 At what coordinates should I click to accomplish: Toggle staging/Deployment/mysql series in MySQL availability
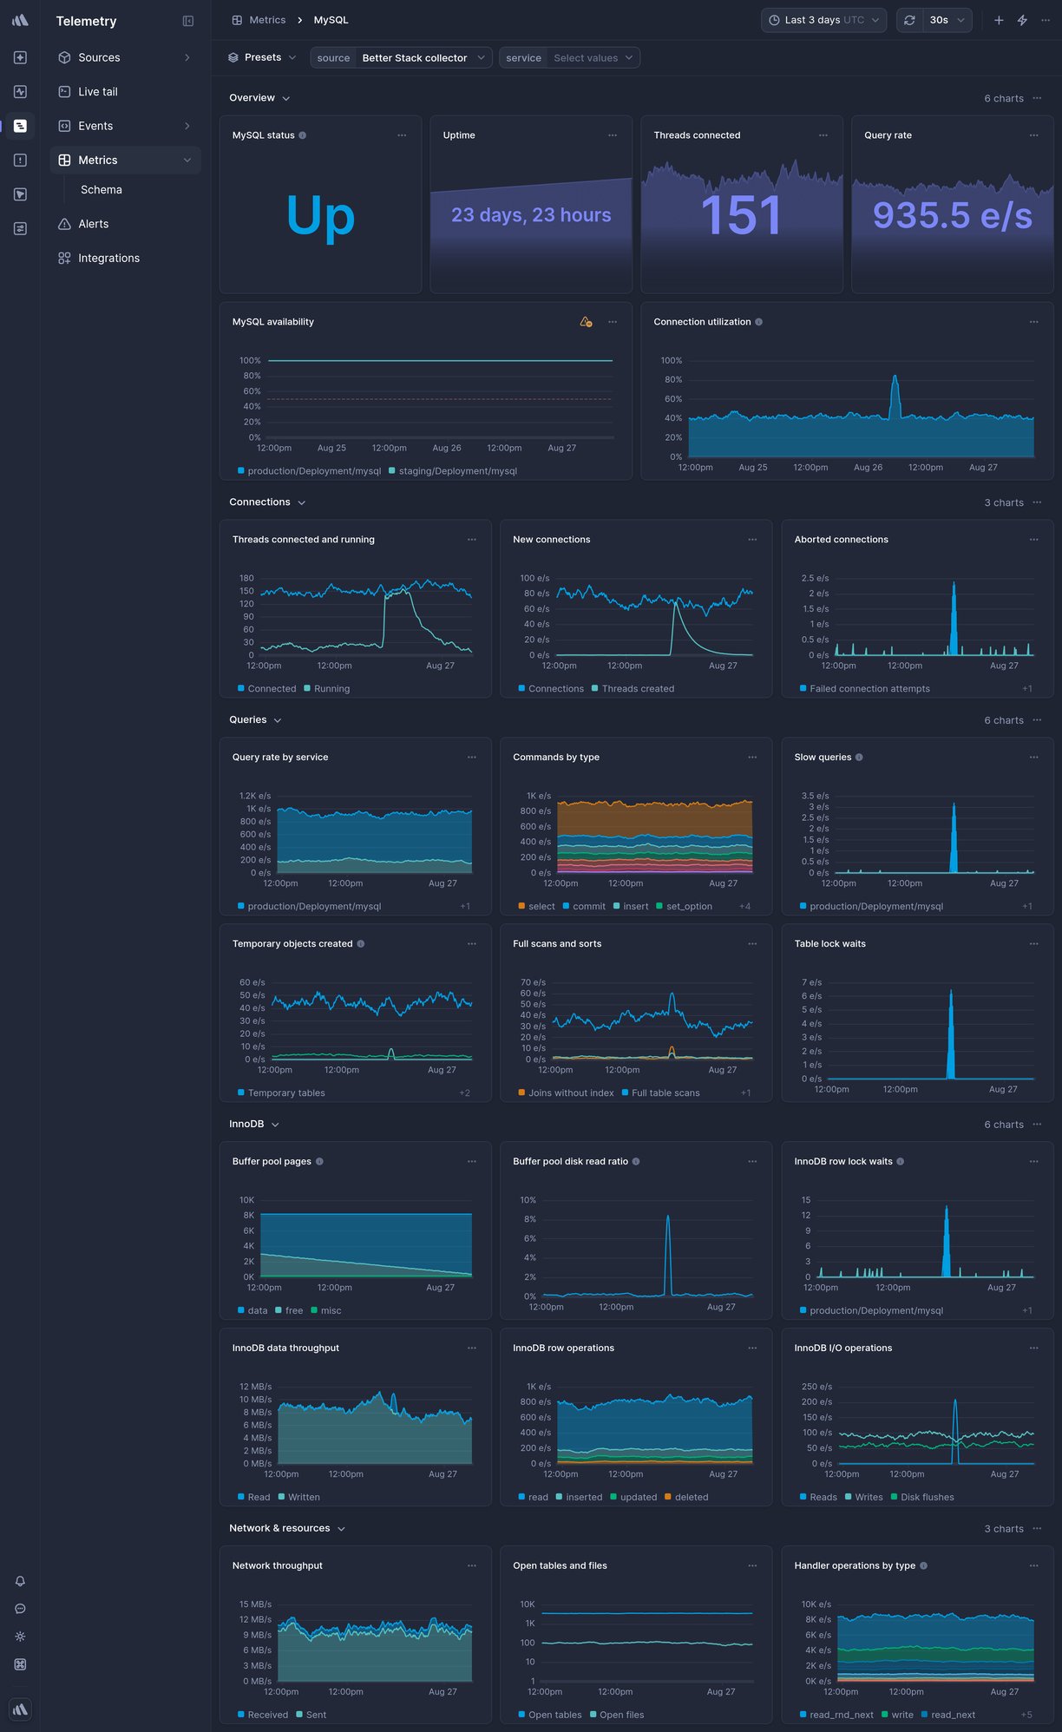(x=453, y=471)
